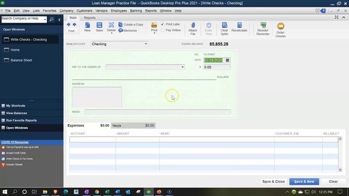Click the Search Company or Help field

coord(22,20)
